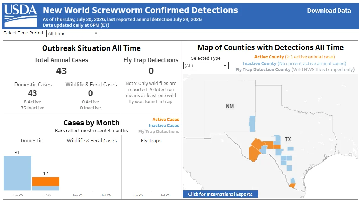Click the light blue inactive Jul 26 bar segment
The image size is (359, 200).
click(x=46, y=188)
